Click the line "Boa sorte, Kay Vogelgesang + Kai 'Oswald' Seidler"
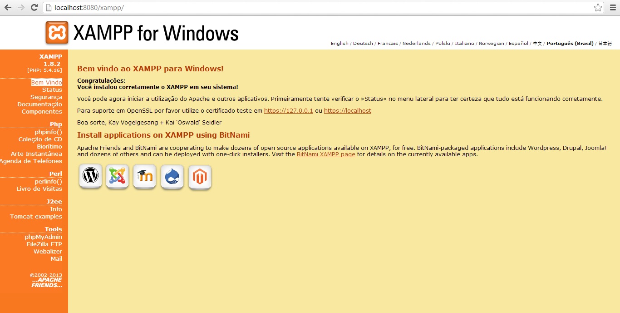 (x=149, y=123)
